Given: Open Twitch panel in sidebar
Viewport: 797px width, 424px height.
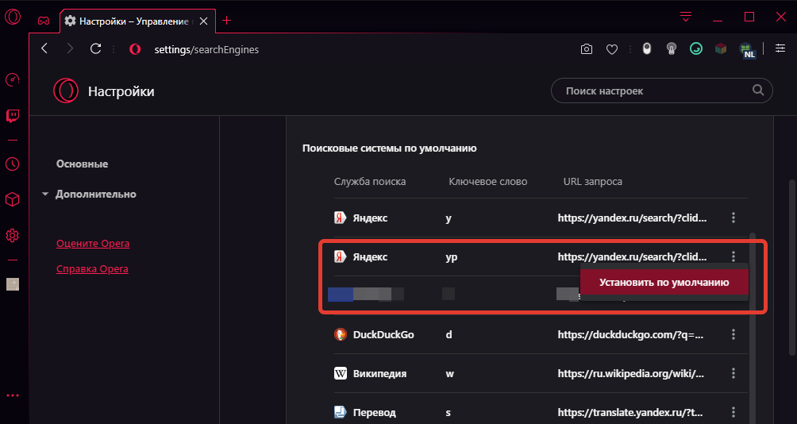Looking at the screenshot, I should pyautogui.click(x=12, y=116).
